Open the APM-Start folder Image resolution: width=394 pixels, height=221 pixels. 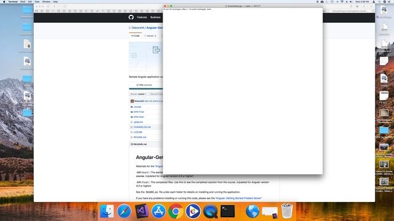(139, 117)
